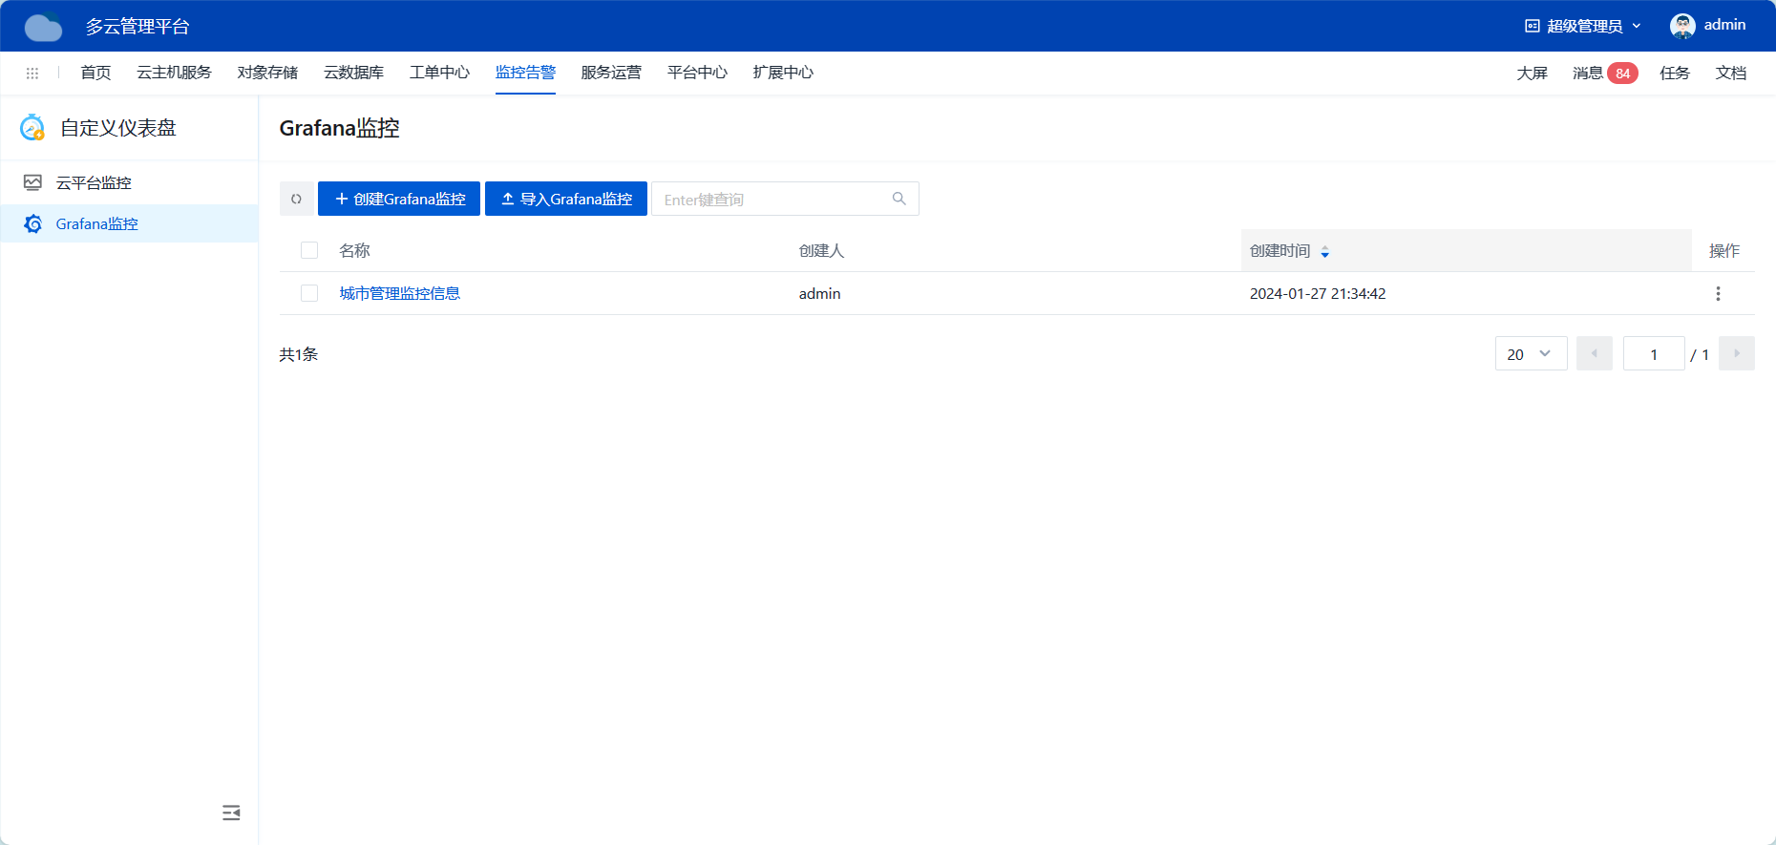Collapse the sidebar using the fold icon

[x=231, y=813]
